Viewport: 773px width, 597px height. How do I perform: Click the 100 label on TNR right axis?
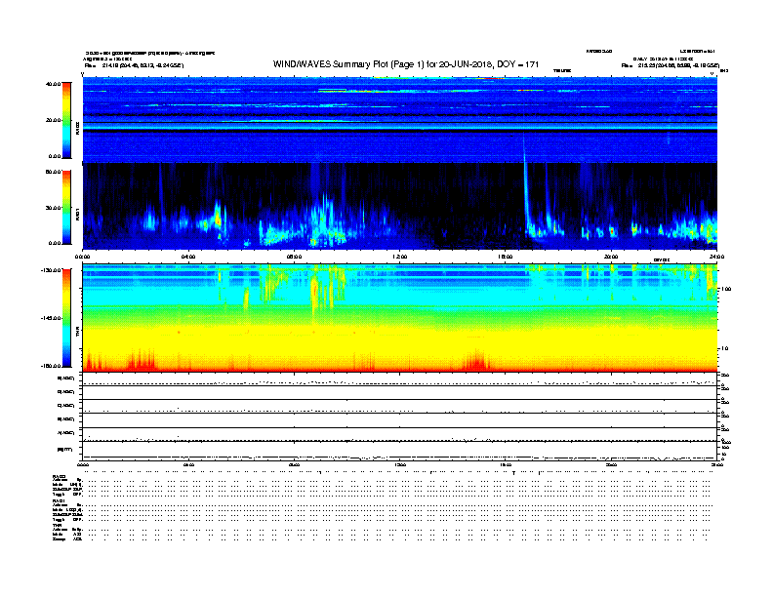coord(726,289)
